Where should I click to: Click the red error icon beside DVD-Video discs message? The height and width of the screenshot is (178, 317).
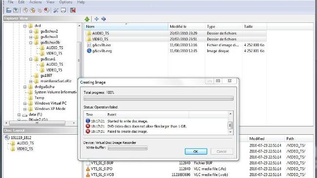(x=88, y=126)
